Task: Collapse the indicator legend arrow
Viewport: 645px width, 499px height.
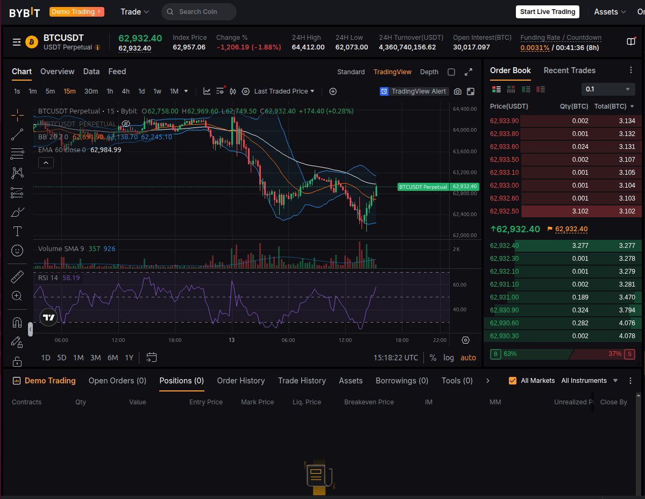Action: [46, 163]
